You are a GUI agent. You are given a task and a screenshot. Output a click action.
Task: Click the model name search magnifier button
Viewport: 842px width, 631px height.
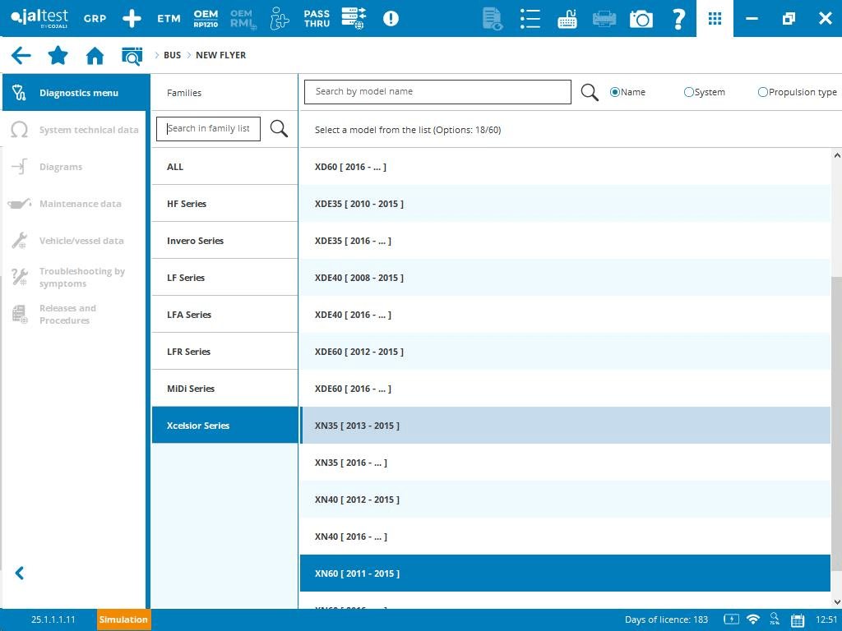[590, 92]
